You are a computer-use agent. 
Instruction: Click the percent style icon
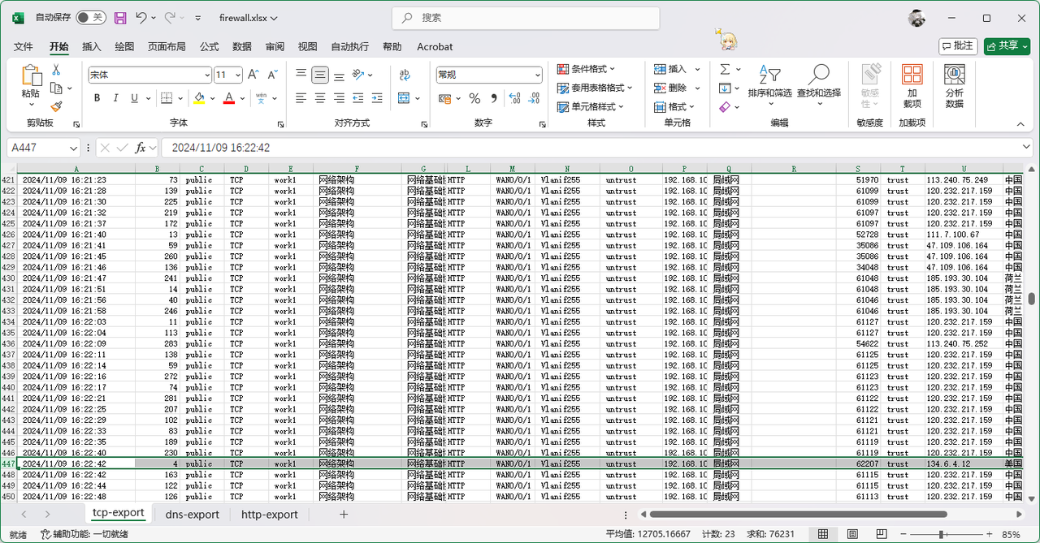tap(474, 98)
